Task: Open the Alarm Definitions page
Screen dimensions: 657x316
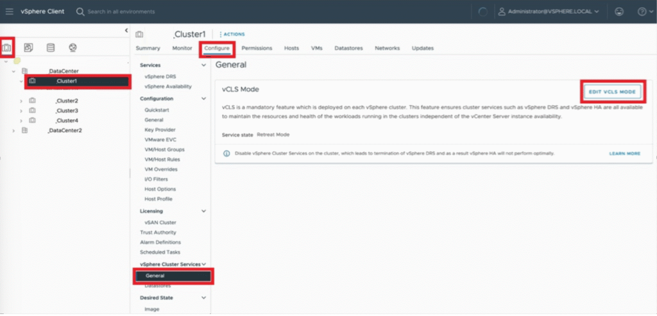Action: 160,242
